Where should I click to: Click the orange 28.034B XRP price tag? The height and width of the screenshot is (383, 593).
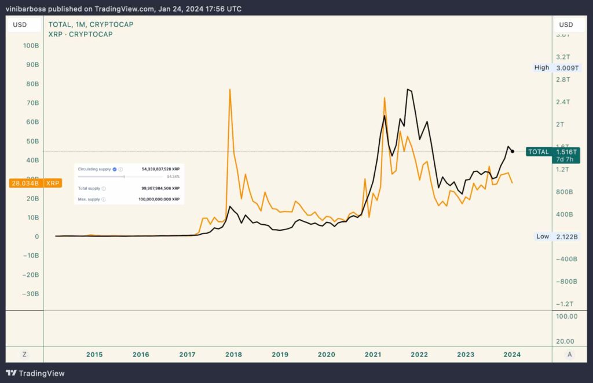(35, 183)
